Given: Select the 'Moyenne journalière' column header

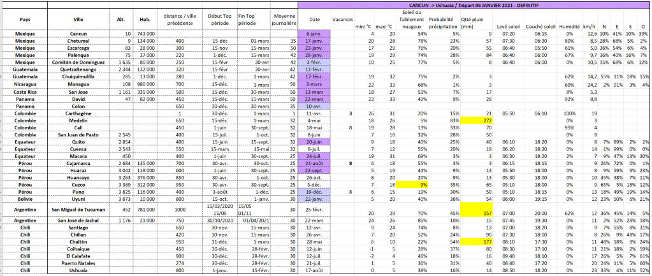Looking at the screenshot, I should pyautogui.click(x=283, y=19).
